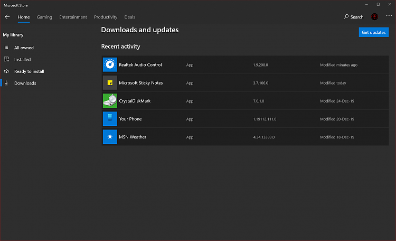396x241 pixels.
Task: Click the Installed library icon
Action: [6, 59]
